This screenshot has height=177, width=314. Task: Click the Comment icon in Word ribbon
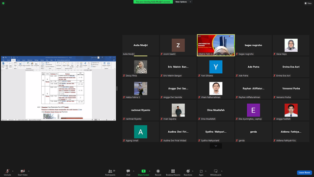coord(58,64)
